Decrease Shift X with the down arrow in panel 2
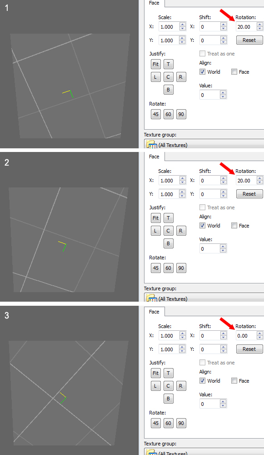The height and width of the screenshot is (455, 264). (x=223, y=182)
